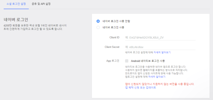The image size is (213, 100).
Task: Click the red 앱이 신청되지 않았거나 warning text
Action: 160,84
